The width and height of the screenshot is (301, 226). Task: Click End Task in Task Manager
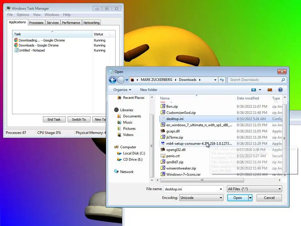tap(54, 119)
